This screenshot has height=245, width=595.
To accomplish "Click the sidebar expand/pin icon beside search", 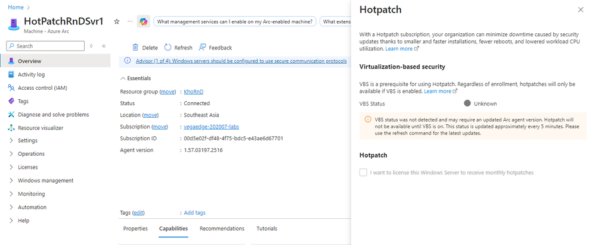I will click(x=91, y=46).
